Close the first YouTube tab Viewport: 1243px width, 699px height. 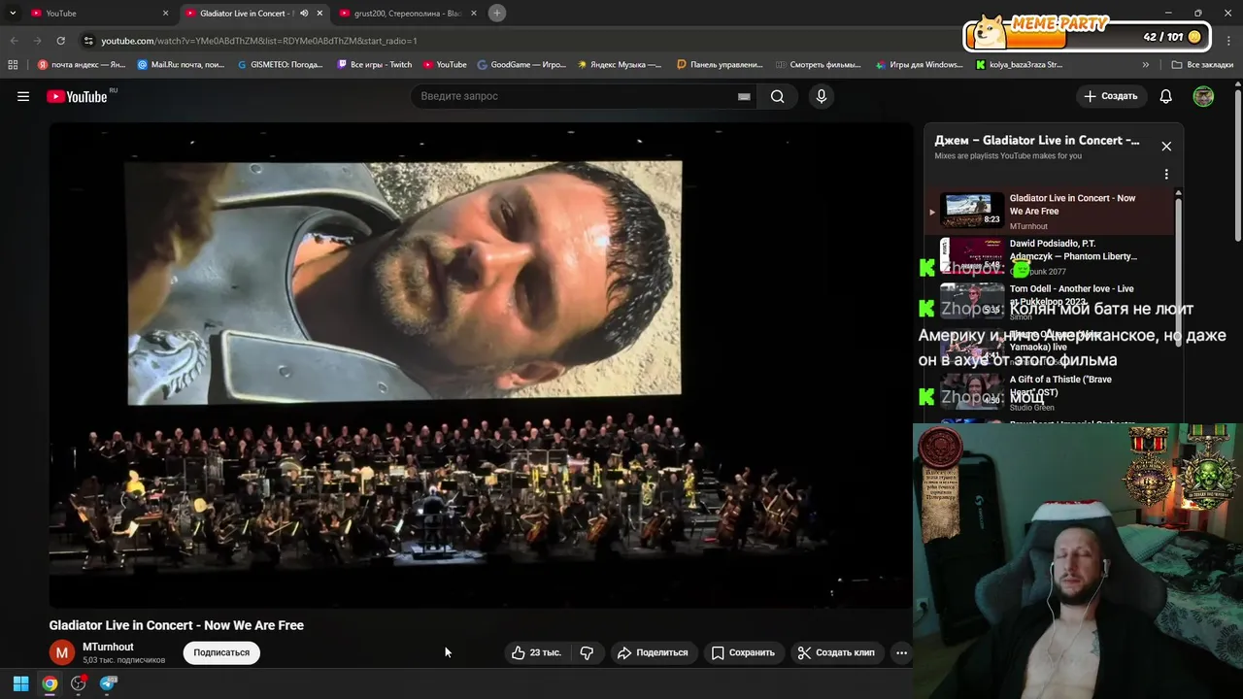(x=165, y=13)
